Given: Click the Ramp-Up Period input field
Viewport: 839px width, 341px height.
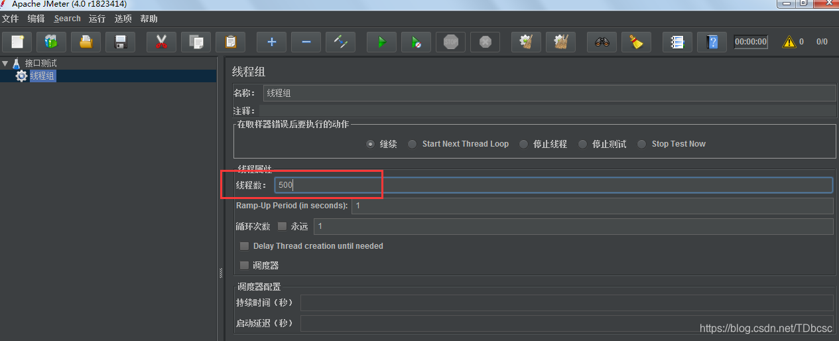Looking at the screenshot, I should [x=592, y=206].
